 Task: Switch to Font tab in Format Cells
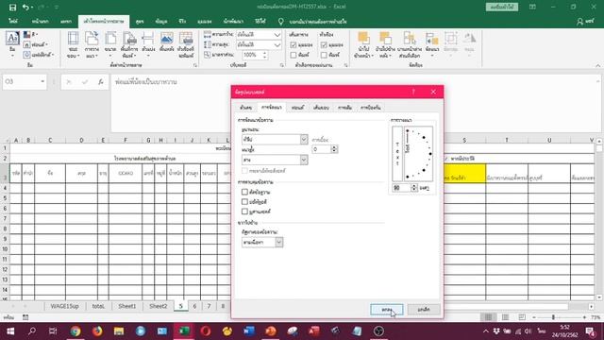tap(297, 108)
